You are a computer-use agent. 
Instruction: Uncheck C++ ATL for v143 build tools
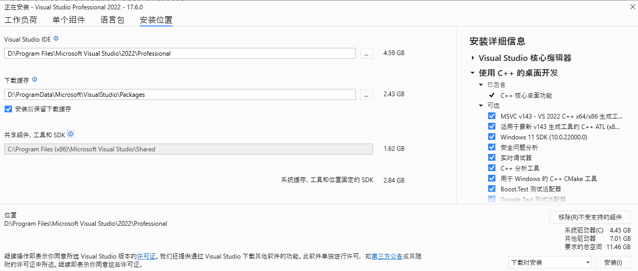click(x=492, y=126)
